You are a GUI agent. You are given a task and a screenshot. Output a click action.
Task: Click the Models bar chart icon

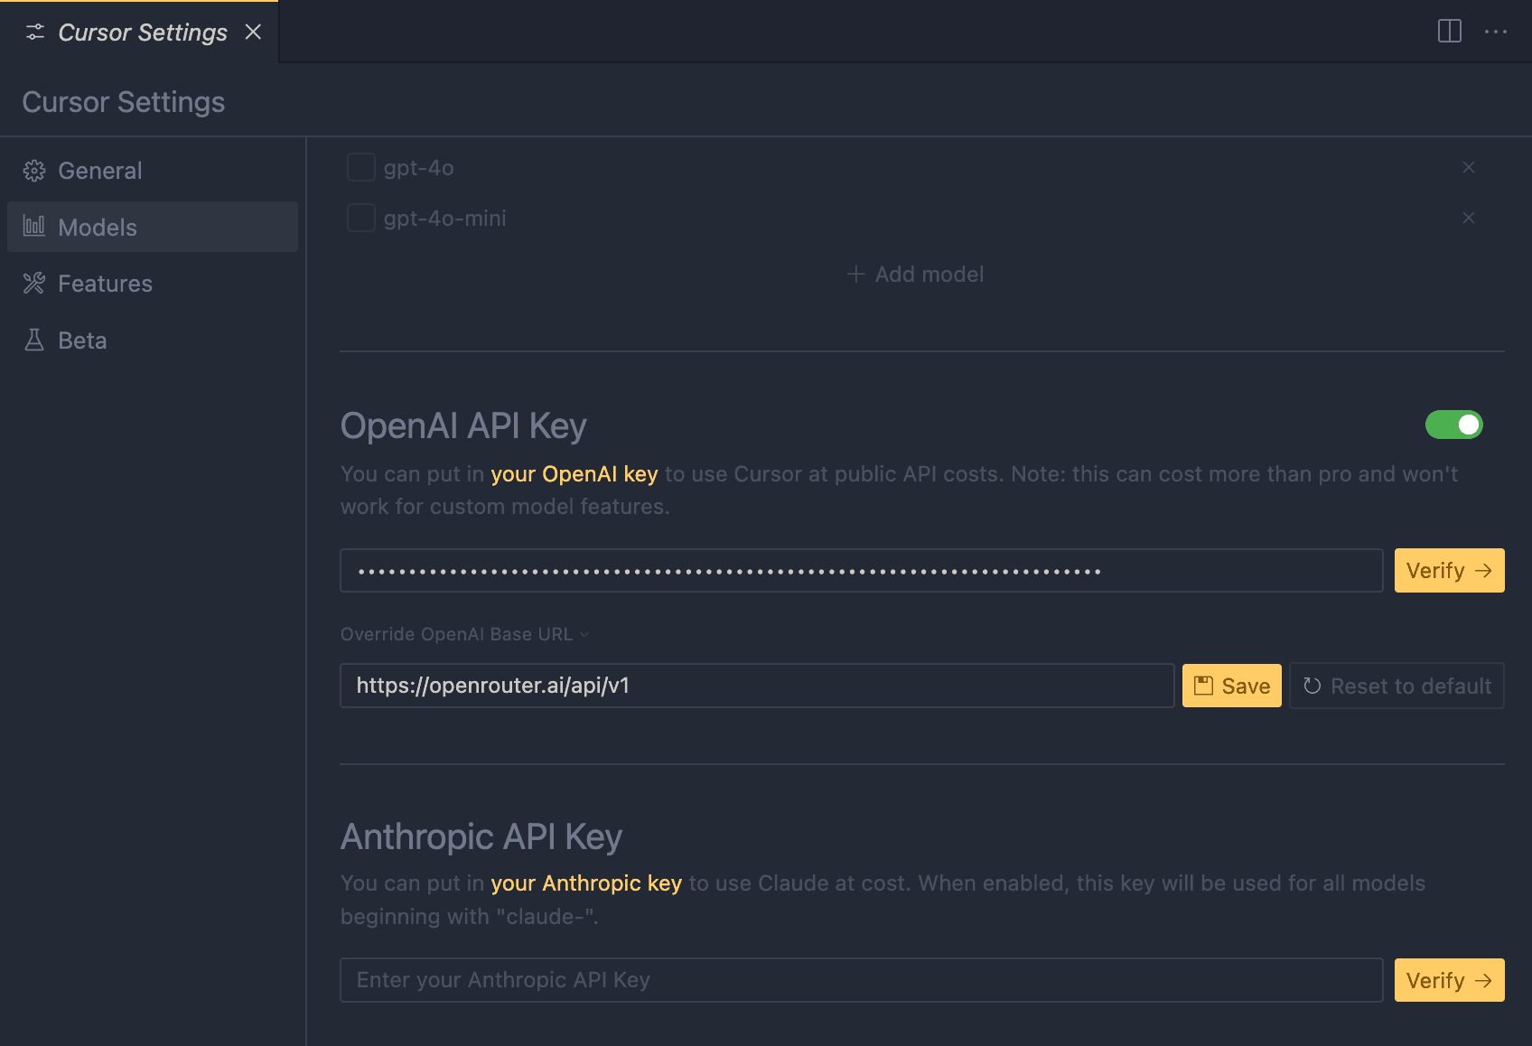point(34,227)
